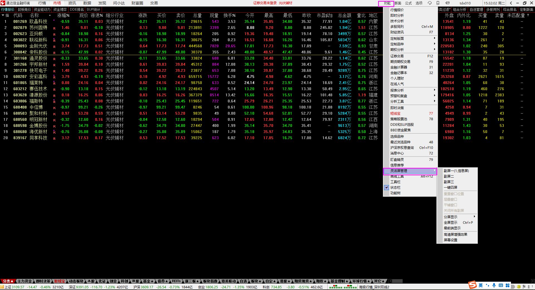Click the IME microphone voice input icon
Screen dimensions: 535x290
point(494,285)
